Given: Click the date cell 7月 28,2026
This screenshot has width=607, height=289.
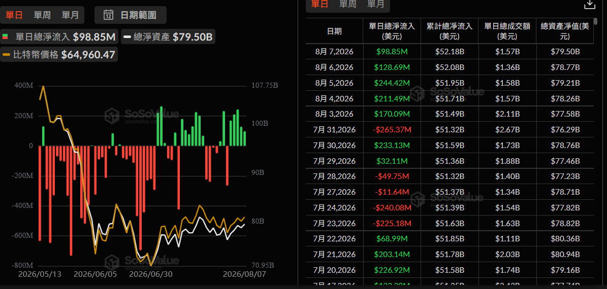Looking at the screenshot, I should tap(334, 176).
